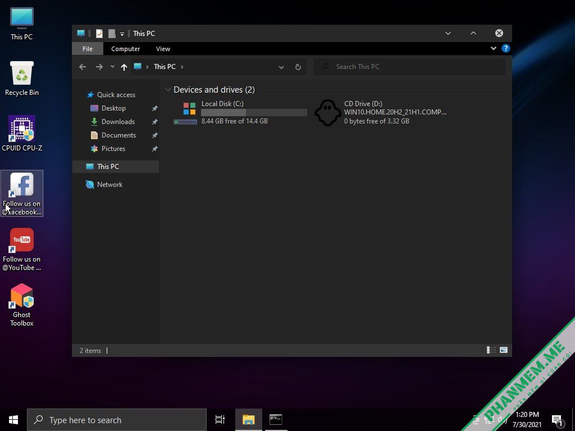This screenshot has width=575, height=431.
Task: Open the Command Prompt taskbar icon
Action: 276,420
